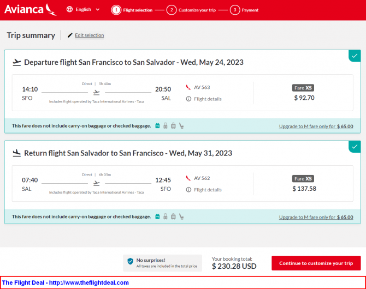366x289 pixels.
Task: Click the $ 92.70 departure price
Action: pos(304,98)
